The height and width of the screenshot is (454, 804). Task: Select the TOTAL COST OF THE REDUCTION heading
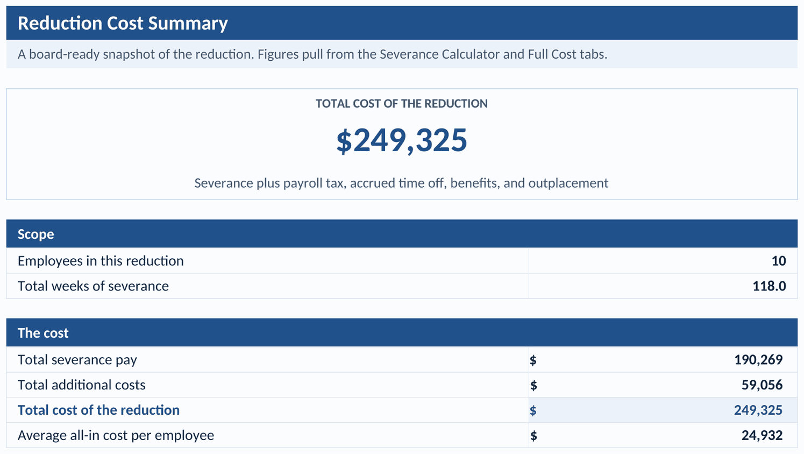(402, 104)
